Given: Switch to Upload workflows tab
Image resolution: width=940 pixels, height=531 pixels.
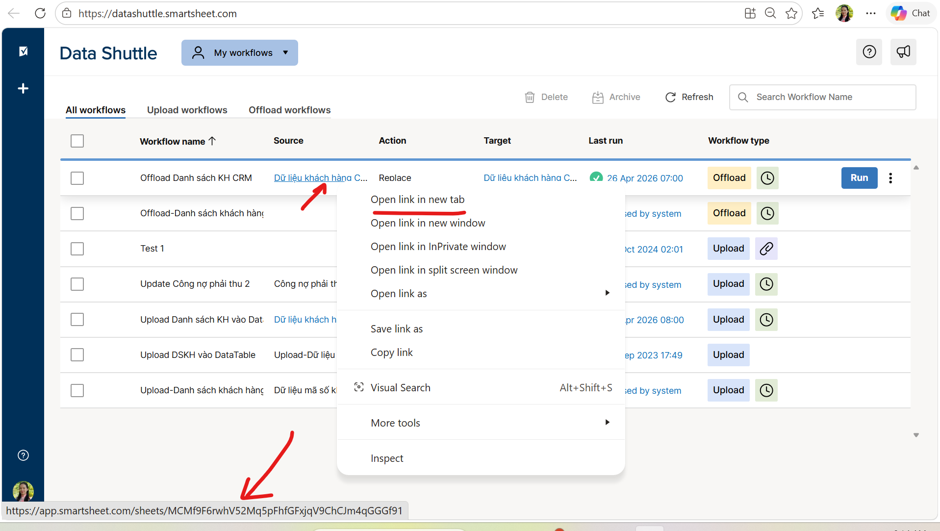Looking at the screenshot, I should [187, 110].
